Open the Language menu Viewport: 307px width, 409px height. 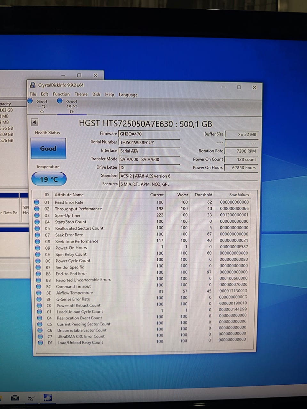click(x=128, y=95)
